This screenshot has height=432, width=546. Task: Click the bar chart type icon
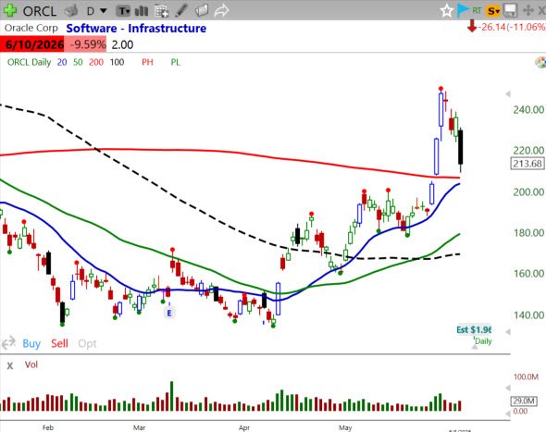point(142,11)
